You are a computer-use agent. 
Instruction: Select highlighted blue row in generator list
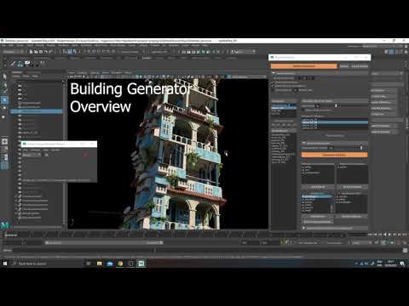tap(334, 122)
